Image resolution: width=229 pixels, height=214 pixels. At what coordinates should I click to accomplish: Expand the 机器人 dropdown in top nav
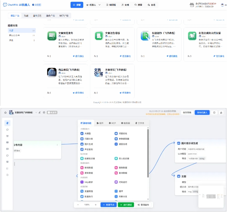tap(100, 5)
